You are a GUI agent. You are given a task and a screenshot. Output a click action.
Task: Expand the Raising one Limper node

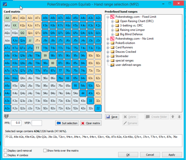(x=112, y=30)
